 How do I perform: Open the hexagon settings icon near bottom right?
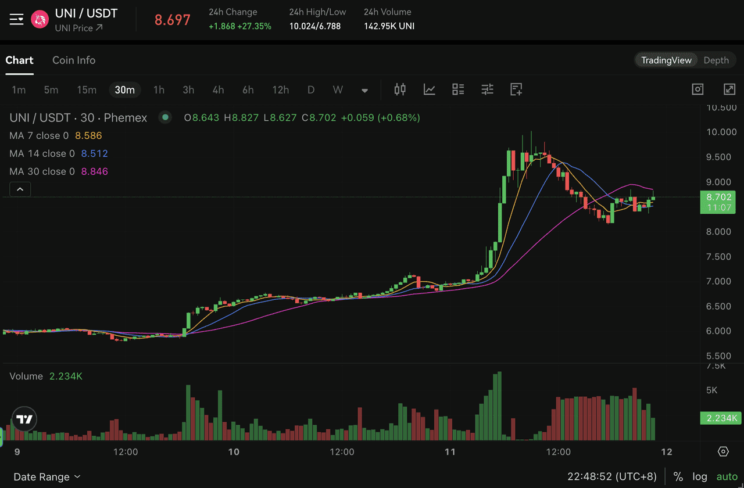pos(722,451)
